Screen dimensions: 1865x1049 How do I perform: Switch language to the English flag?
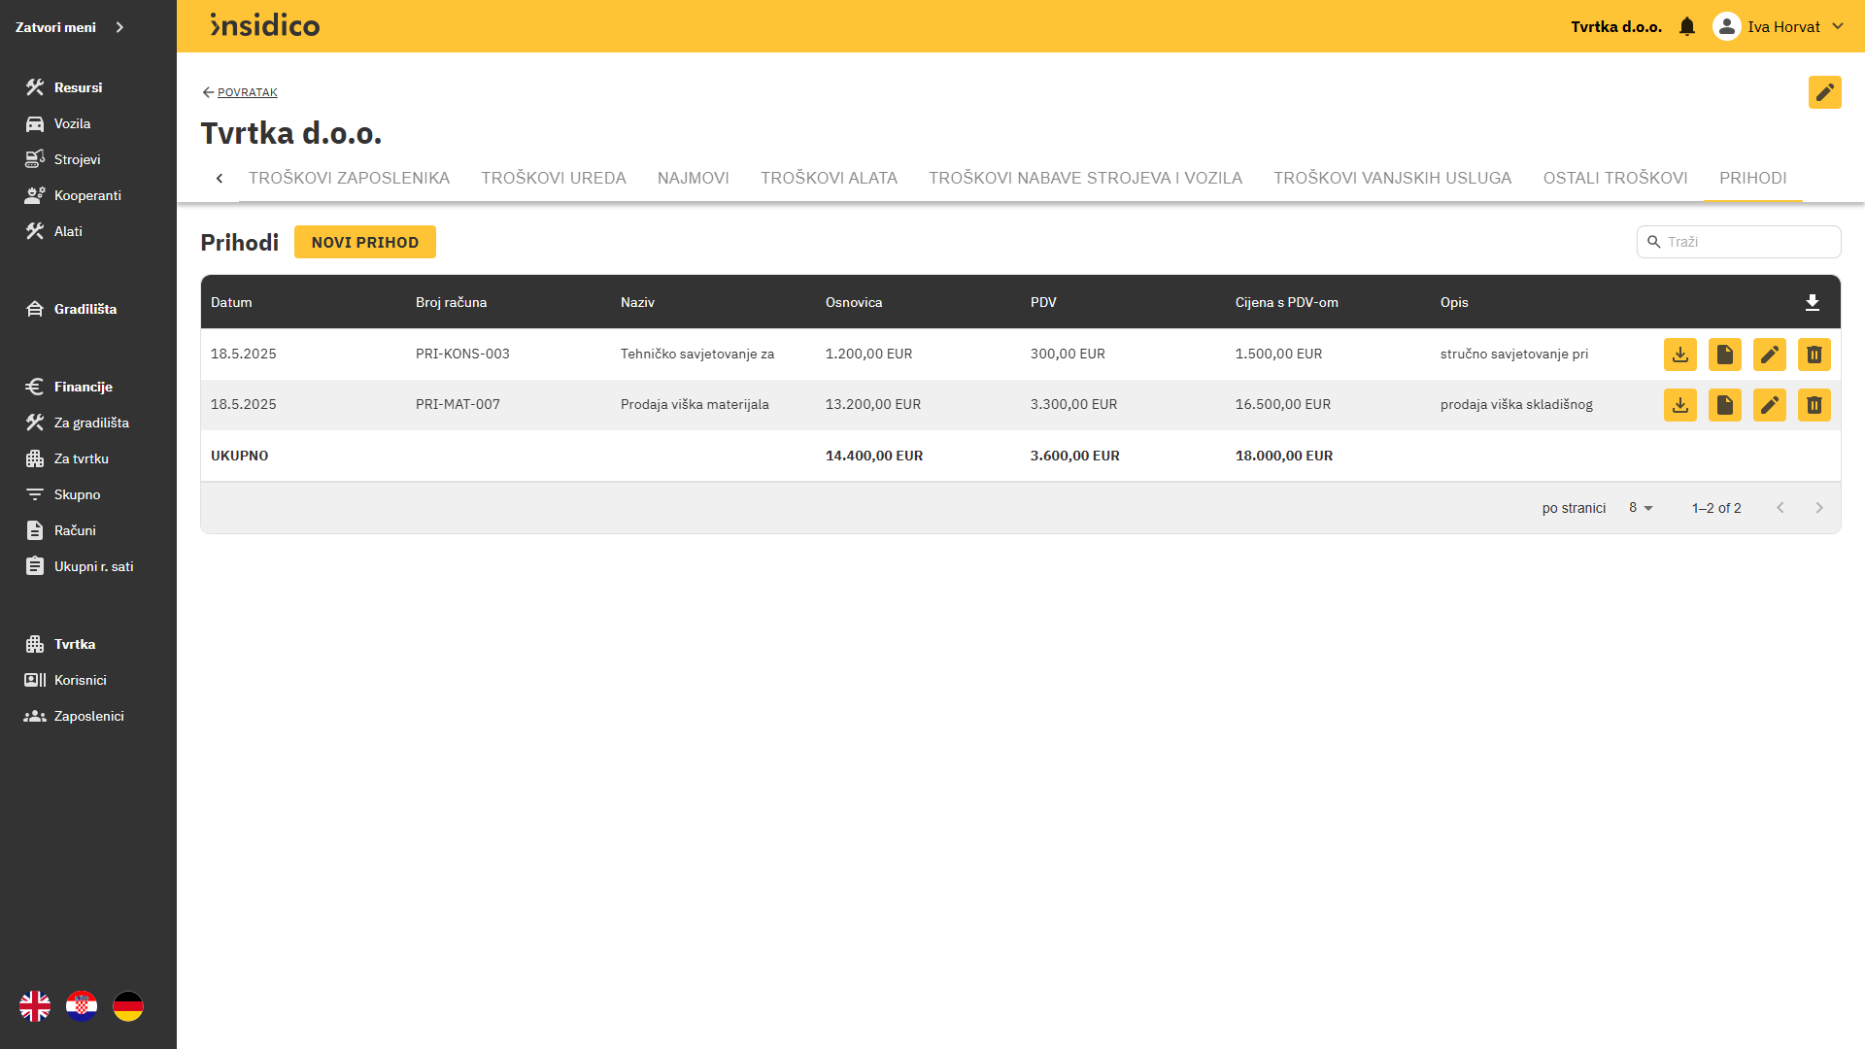(35, 1006)
